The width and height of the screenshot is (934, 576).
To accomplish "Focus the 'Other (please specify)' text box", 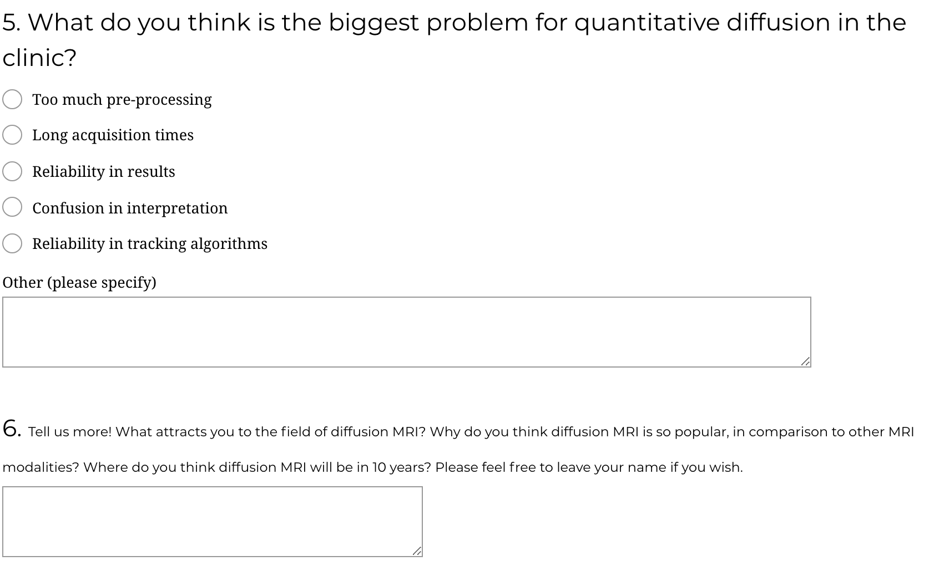I will tap(406, 332).
